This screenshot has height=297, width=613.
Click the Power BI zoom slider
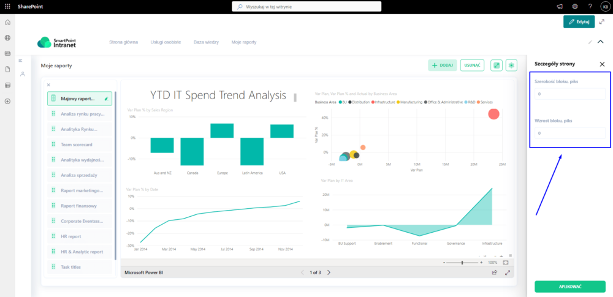pyautogui.click(x=462, y=262)
